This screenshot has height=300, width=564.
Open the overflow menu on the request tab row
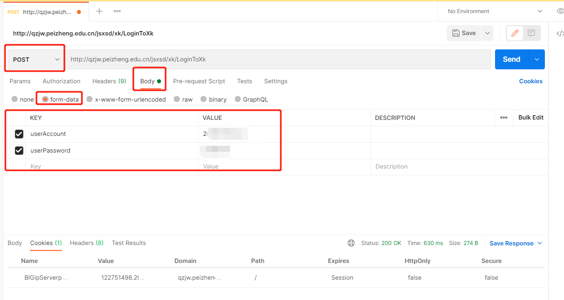click(x=117, y=11)
